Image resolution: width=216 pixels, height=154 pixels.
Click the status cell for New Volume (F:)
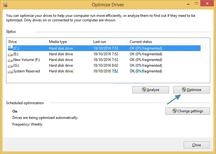(x=146, y=60)
